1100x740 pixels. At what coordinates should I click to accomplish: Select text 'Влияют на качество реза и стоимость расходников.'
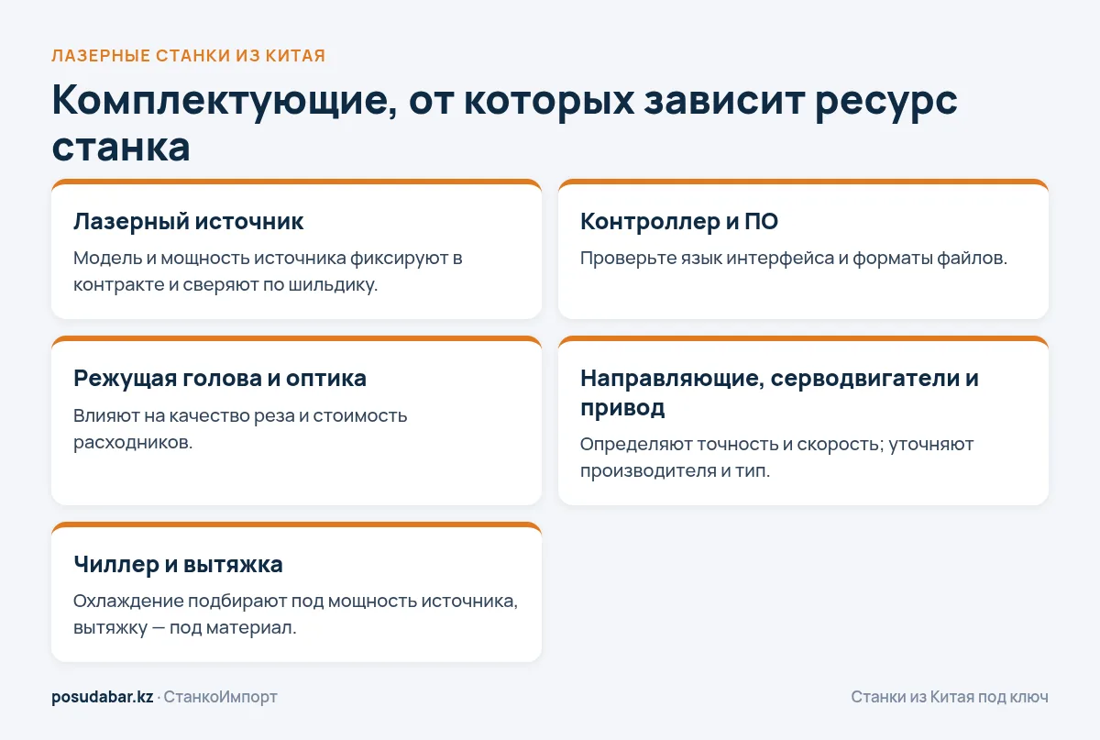pyautogui.click(x=240, y=428)
